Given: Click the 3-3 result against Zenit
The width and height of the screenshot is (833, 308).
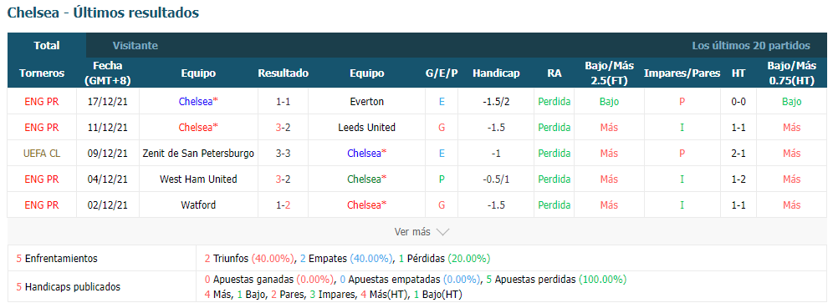Looking at the screenshot, I should click(x=284, y=154).
